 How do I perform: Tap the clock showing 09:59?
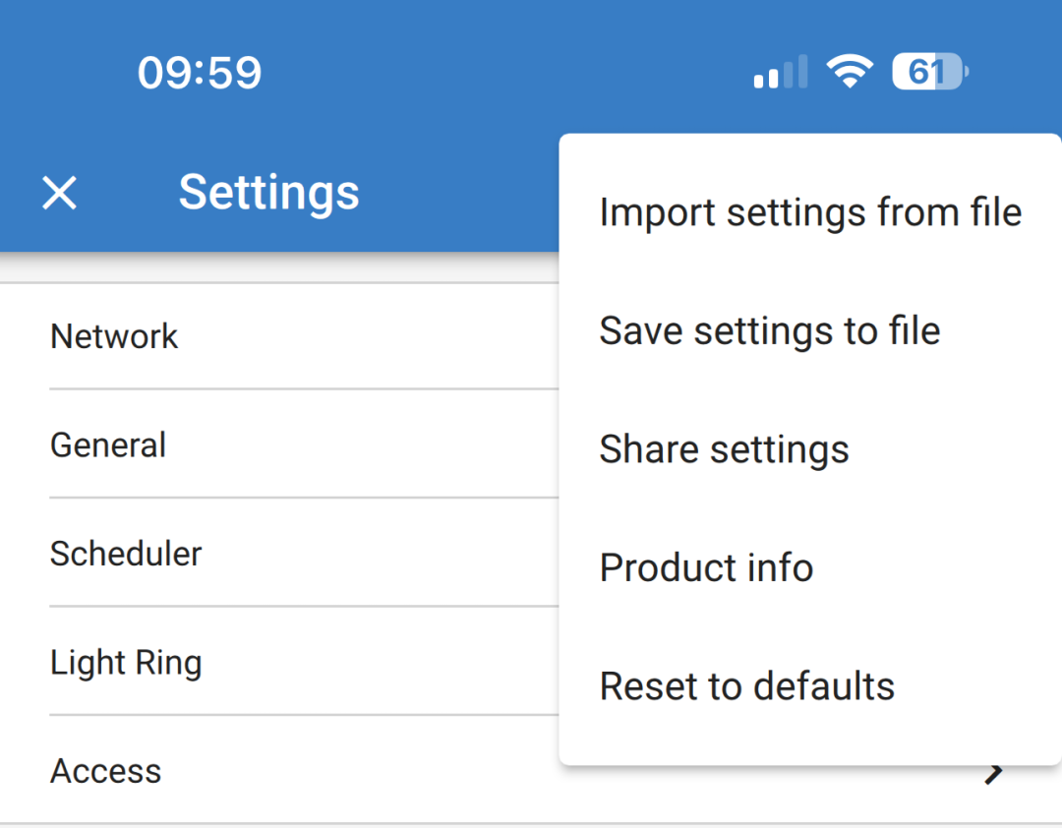(200, 71)
